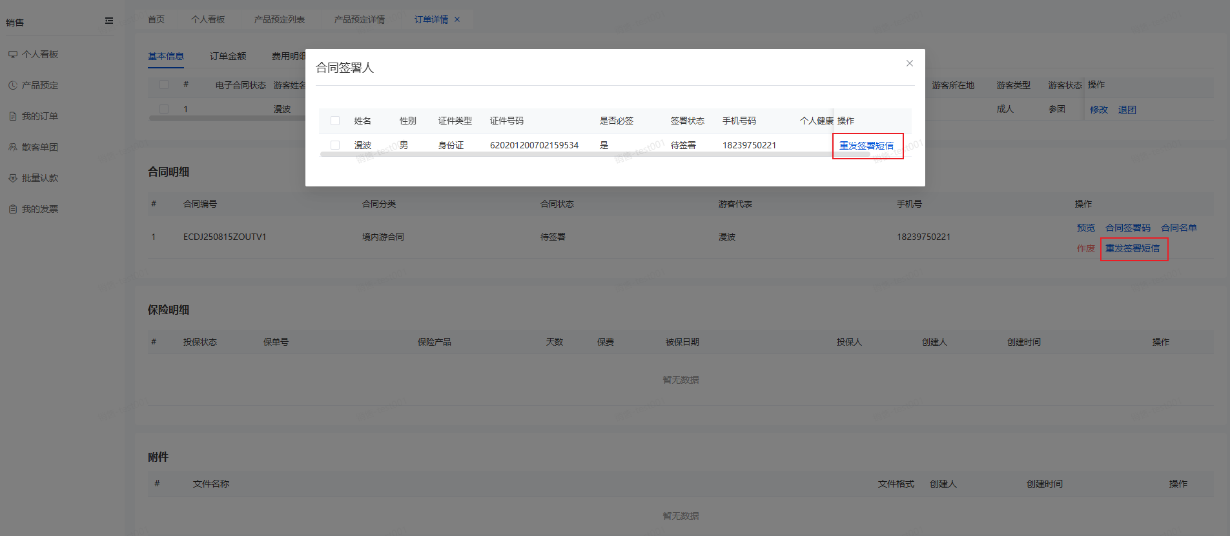The width and height of the screenshot is (1230, 536).
Task: Click 合同签署码 link in contract row
Action: 1127,228
